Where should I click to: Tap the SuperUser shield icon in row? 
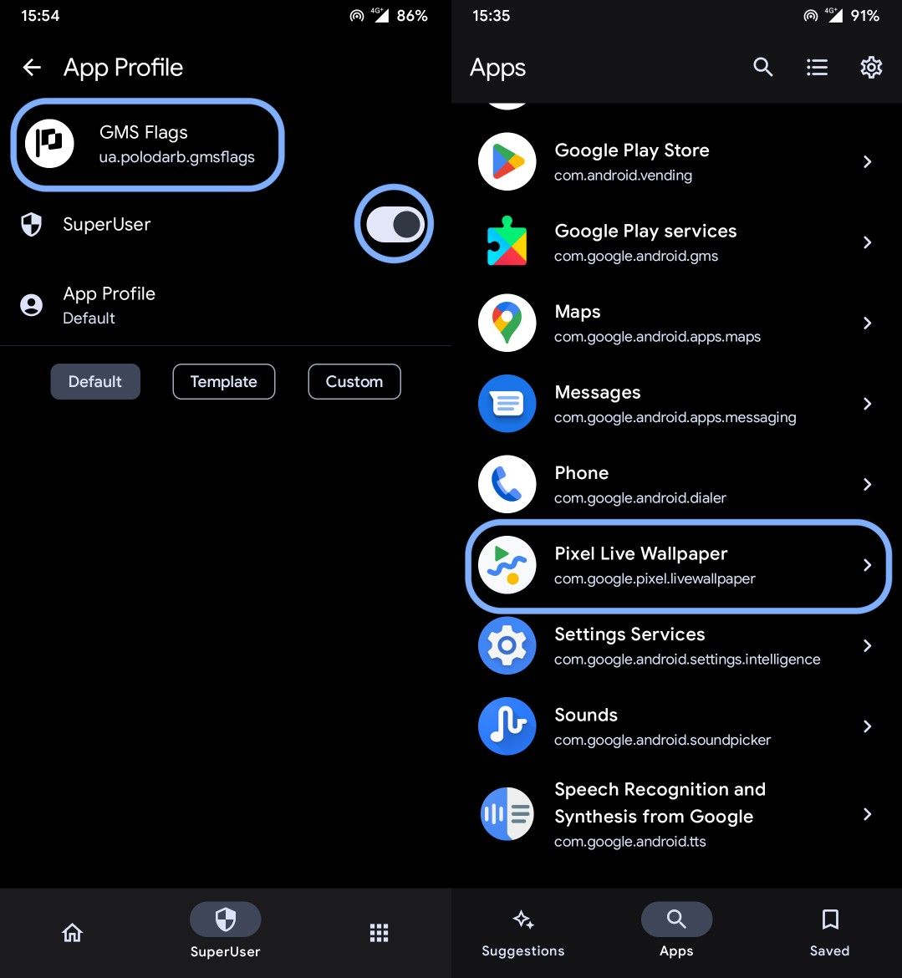pyautogui.click(x=31, y=225)
